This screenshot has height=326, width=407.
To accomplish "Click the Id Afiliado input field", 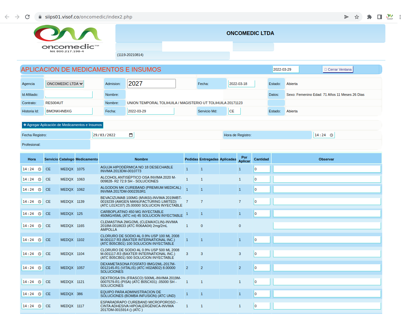I will 69,95.
